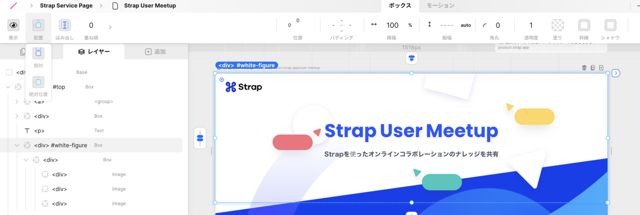Click the page document icon in breadcrumb

(115, 6)
